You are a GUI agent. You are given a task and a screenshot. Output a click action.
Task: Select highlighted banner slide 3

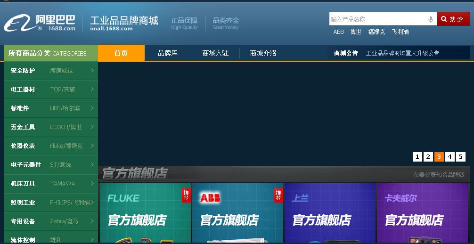coord(439,156)
